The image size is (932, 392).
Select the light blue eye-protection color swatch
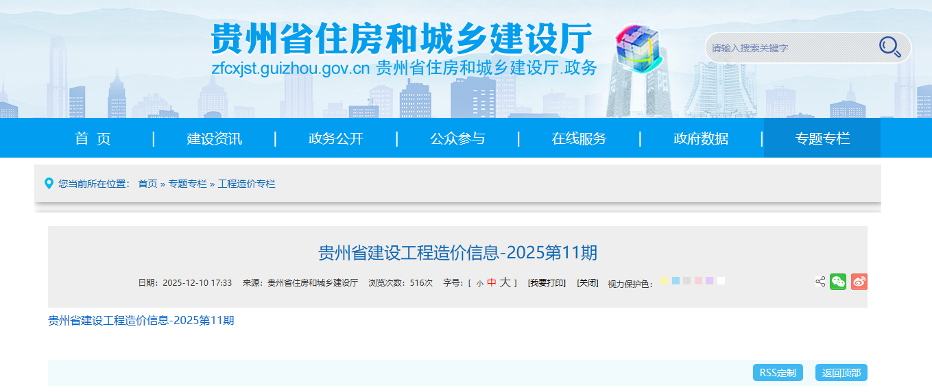pos(676,280)
